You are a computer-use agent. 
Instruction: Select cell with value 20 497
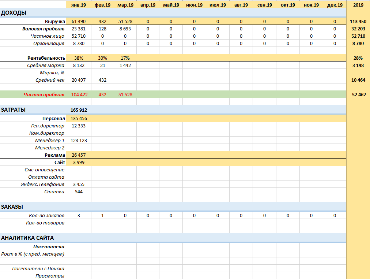(79, 80)
